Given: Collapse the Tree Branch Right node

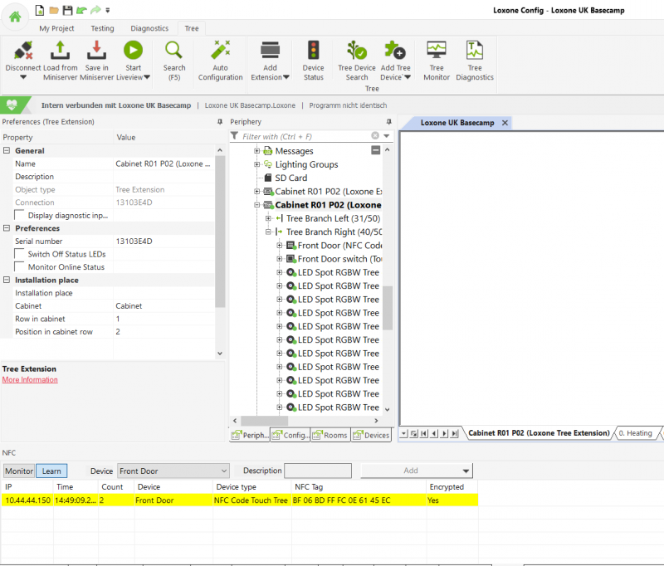Looking at the screenshot, I should coord(268,232).
